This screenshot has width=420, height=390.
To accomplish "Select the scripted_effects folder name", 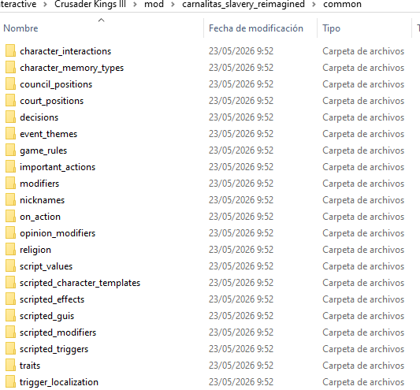I will click(x=52, y=299).
